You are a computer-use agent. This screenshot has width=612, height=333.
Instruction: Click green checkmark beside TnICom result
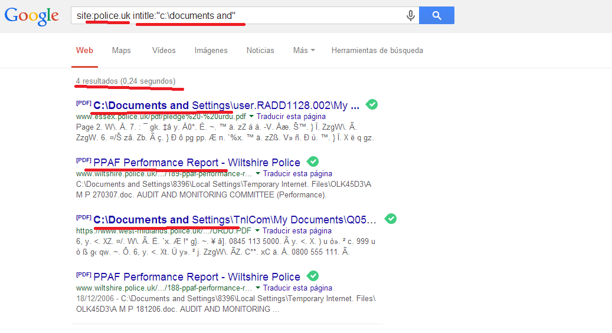[x=390, y=219]
